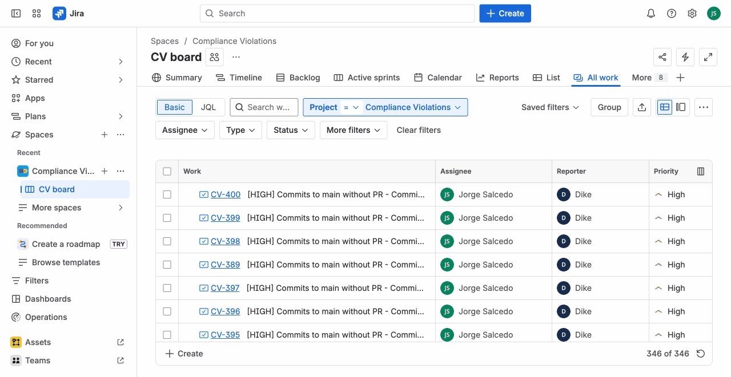
Task: Tick the checkbox next to CV-395
Action: (167, 335)
